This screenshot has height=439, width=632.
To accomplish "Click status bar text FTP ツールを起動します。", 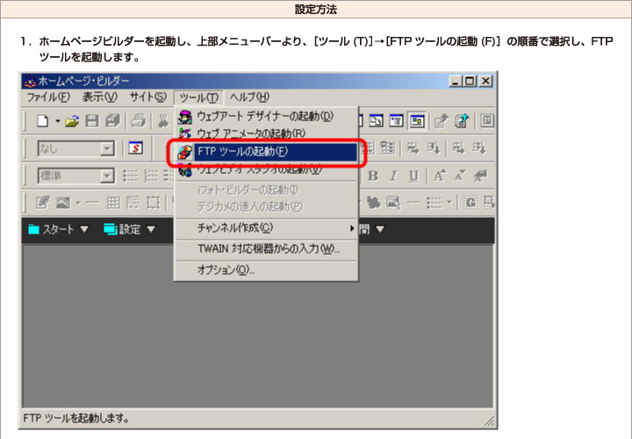I will click(76, 418).
